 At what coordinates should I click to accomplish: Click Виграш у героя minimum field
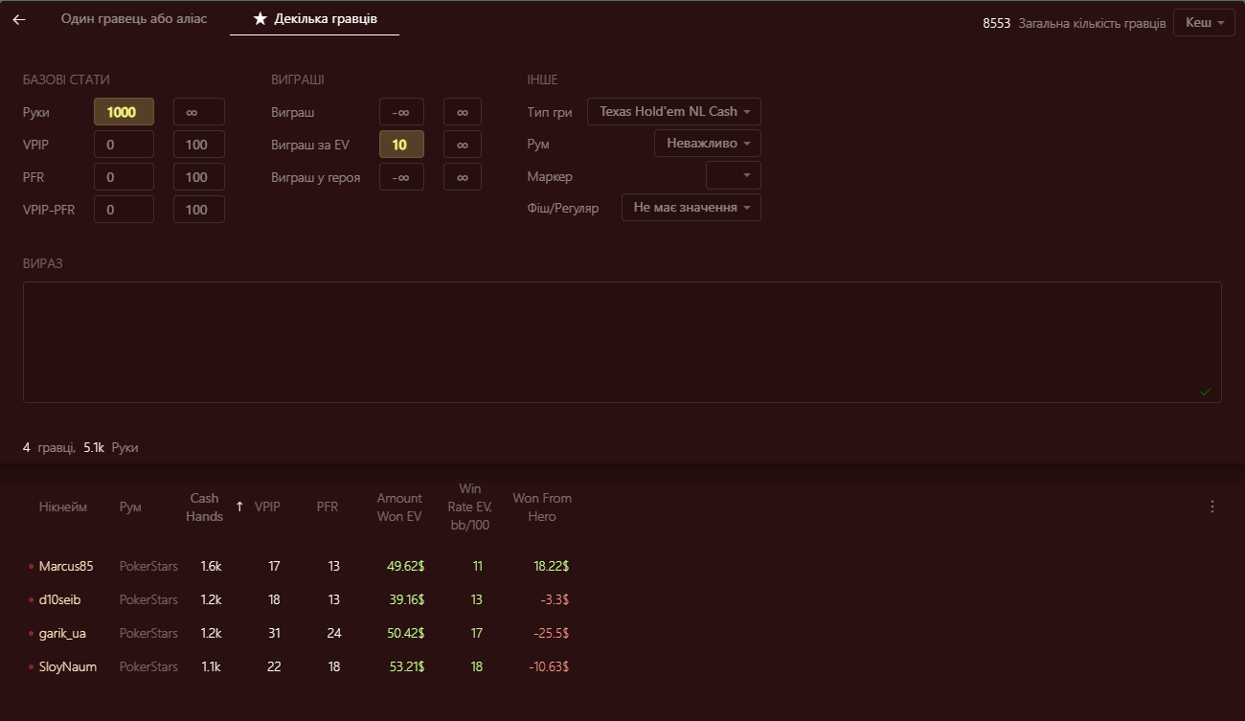click(402, 177)
